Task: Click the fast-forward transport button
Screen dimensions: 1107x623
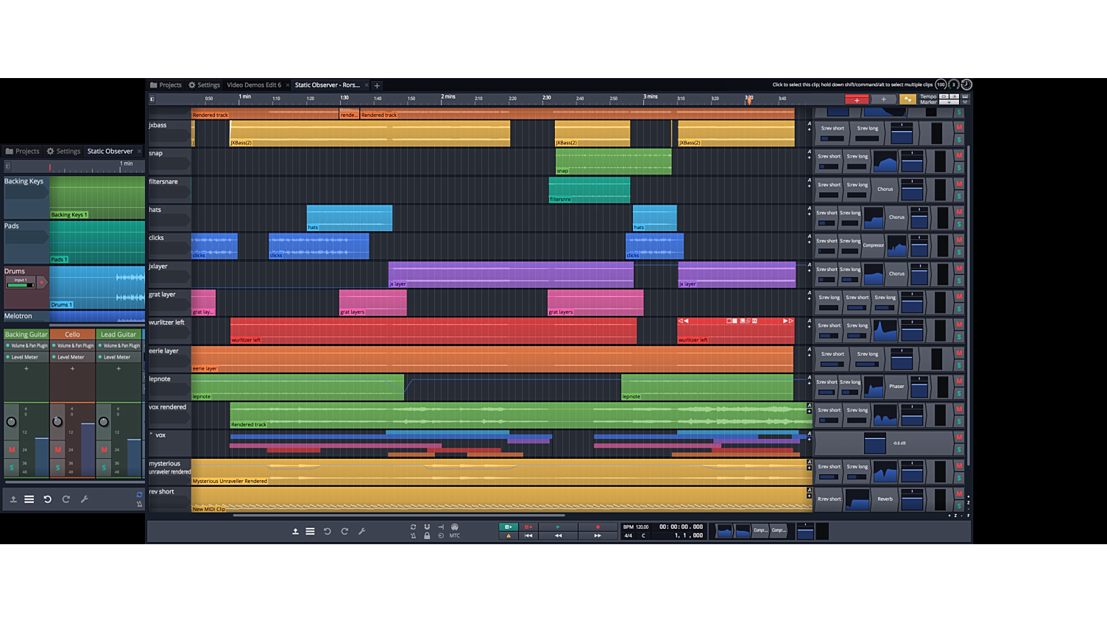Action: [x=597, y=535]
